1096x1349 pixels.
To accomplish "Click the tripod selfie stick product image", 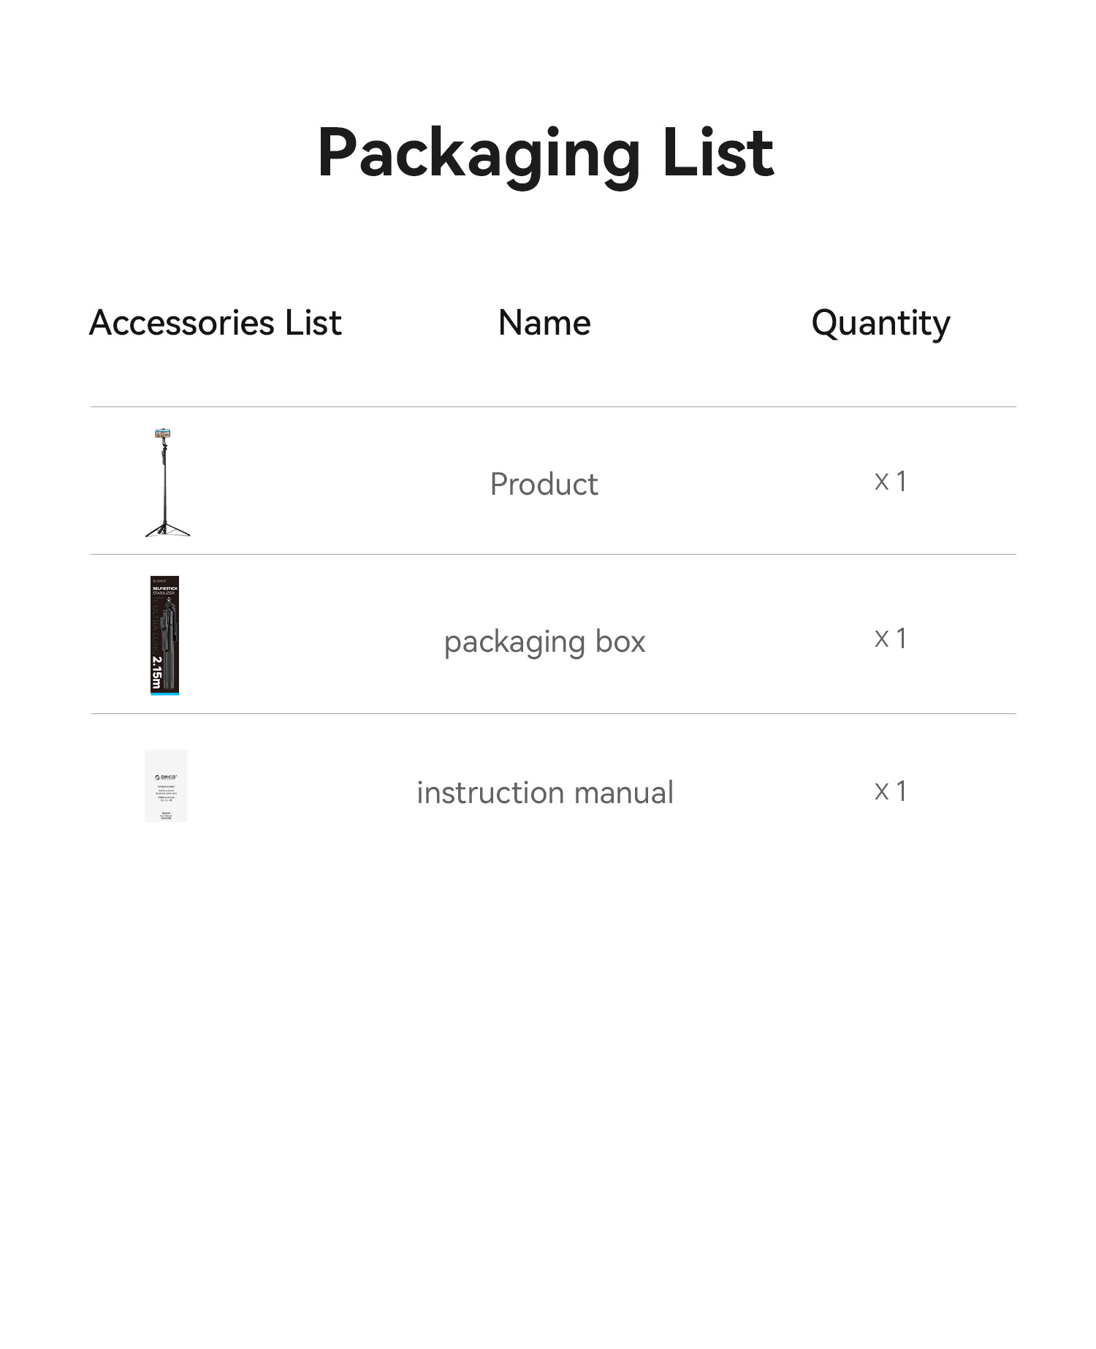I will point(167,483).
